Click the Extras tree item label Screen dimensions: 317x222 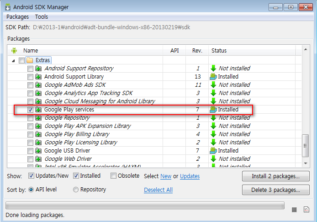click(42, 60)
